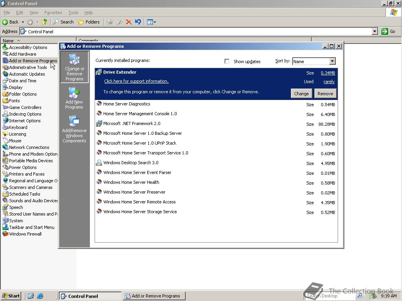402x301 pixels.
Task: Click the Network Connections icon
Action: point(5,147)
